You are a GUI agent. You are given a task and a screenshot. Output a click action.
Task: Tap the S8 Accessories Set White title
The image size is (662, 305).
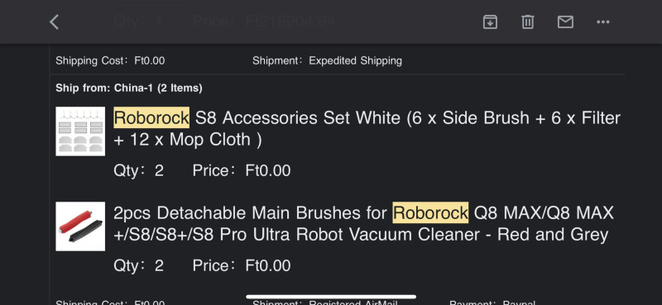tap(367, 129)
